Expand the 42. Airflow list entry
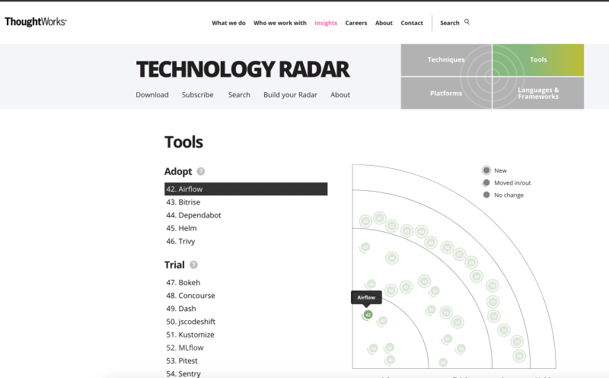The width and height of the screenshot is (609, 378). pyautogui.click(x=246, y=189)
